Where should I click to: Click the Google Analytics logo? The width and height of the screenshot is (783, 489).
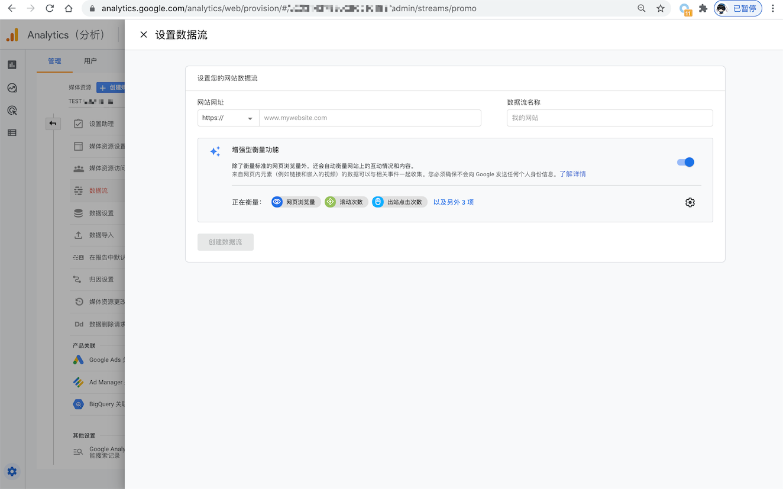coord(12,34)
